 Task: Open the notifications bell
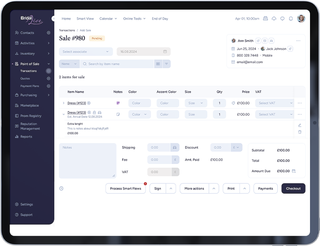[x=291, y=19]
